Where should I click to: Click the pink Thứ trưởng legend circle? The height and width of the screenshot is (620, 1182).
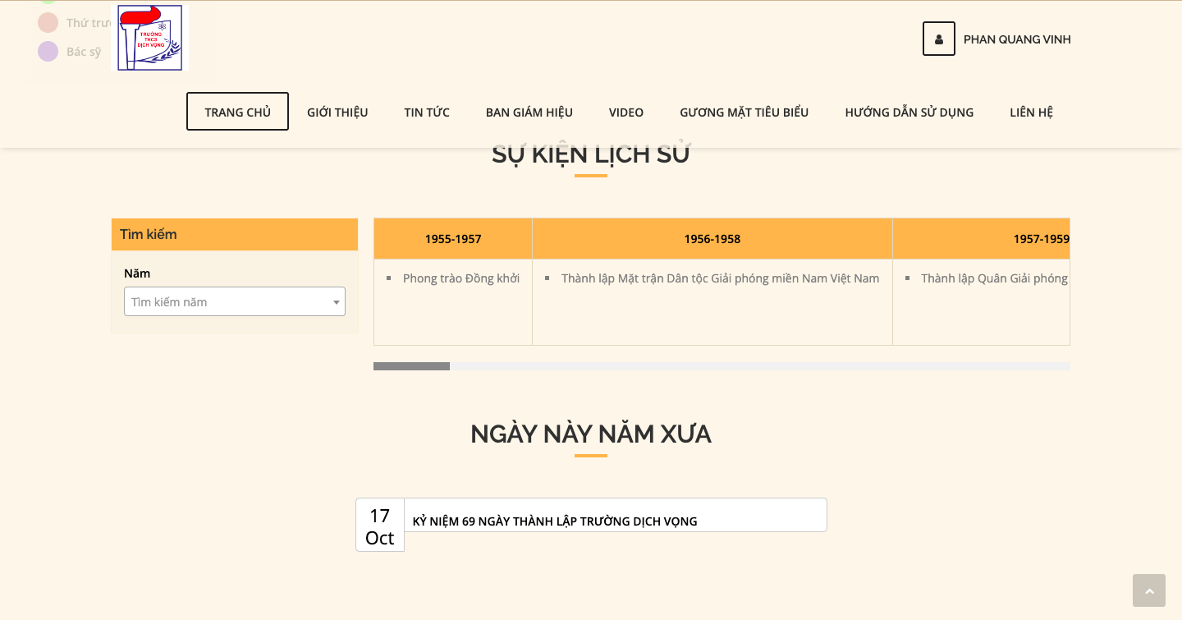point(48,23)
